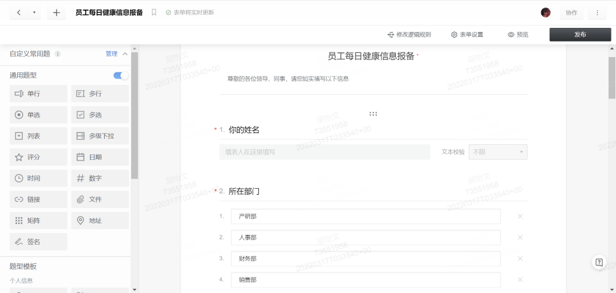Edit the 财务部 option field
This screenshot has width=616, height=293.
tap(366, 259)
